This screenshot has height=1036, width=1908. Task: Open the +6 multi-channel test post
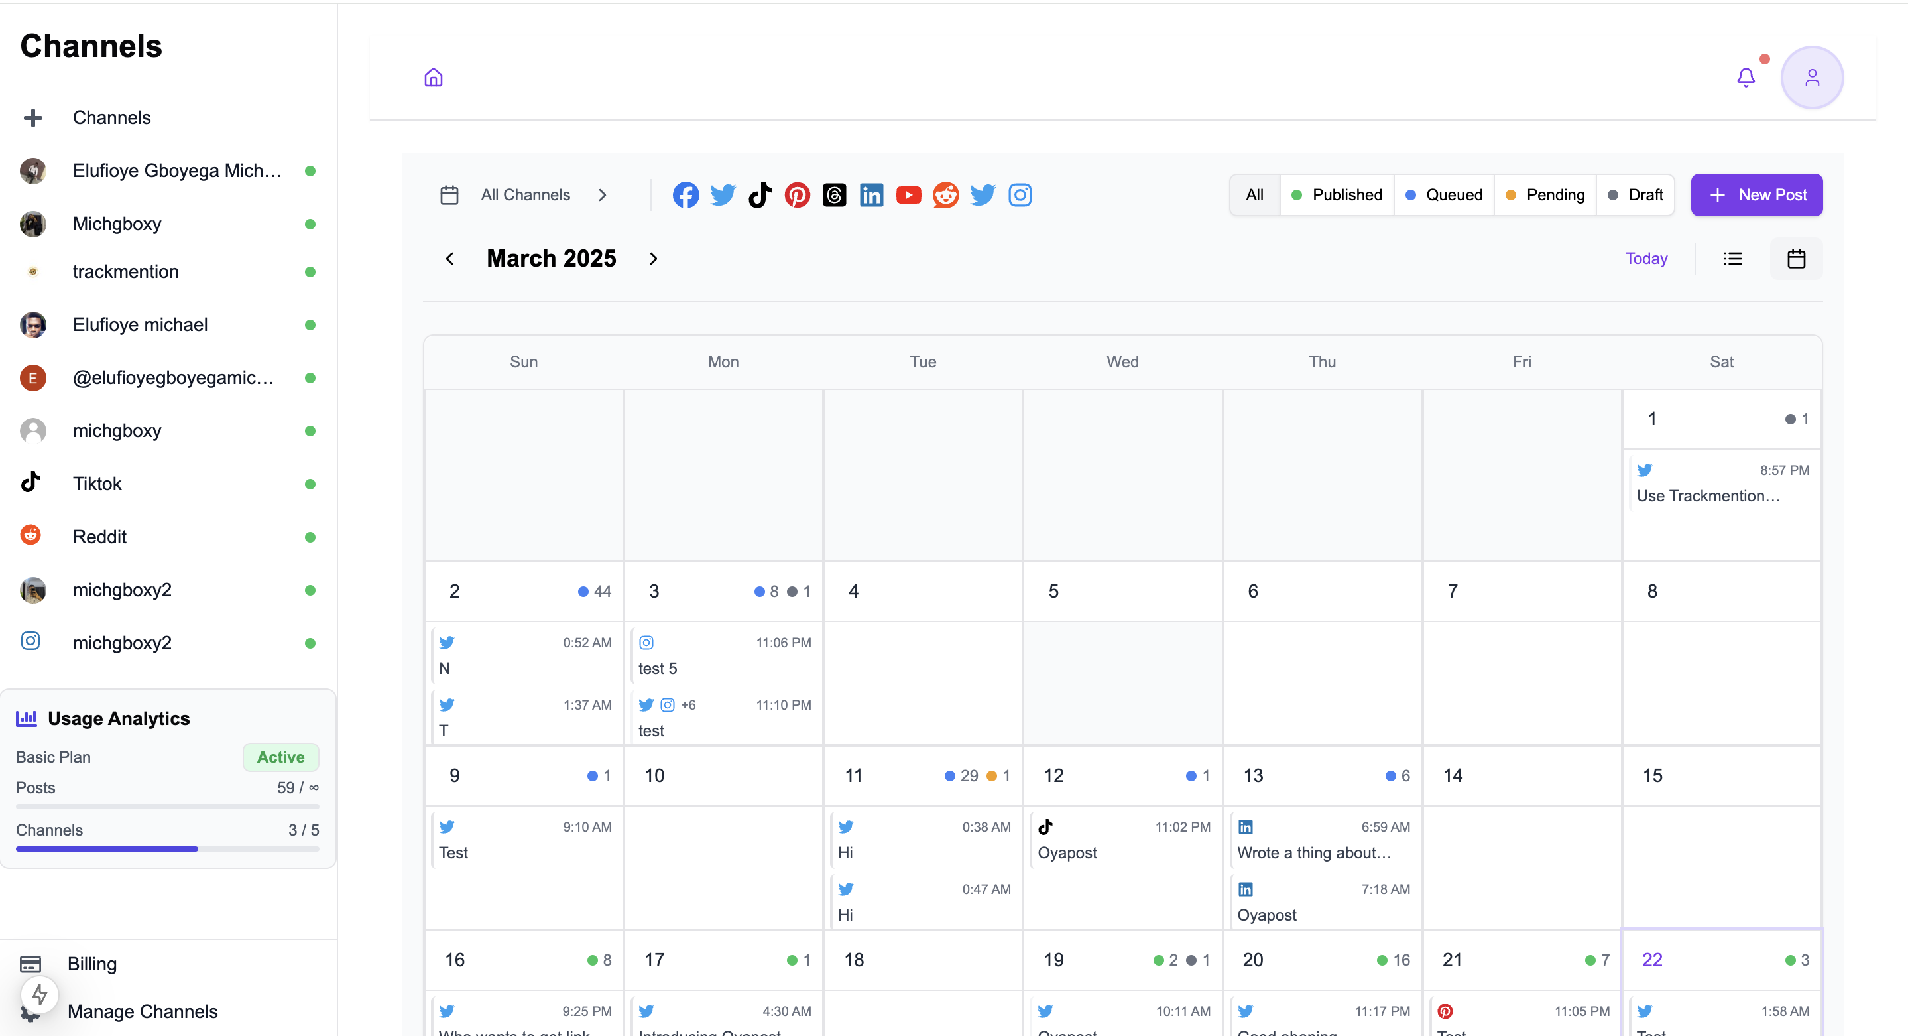(724, 718)
